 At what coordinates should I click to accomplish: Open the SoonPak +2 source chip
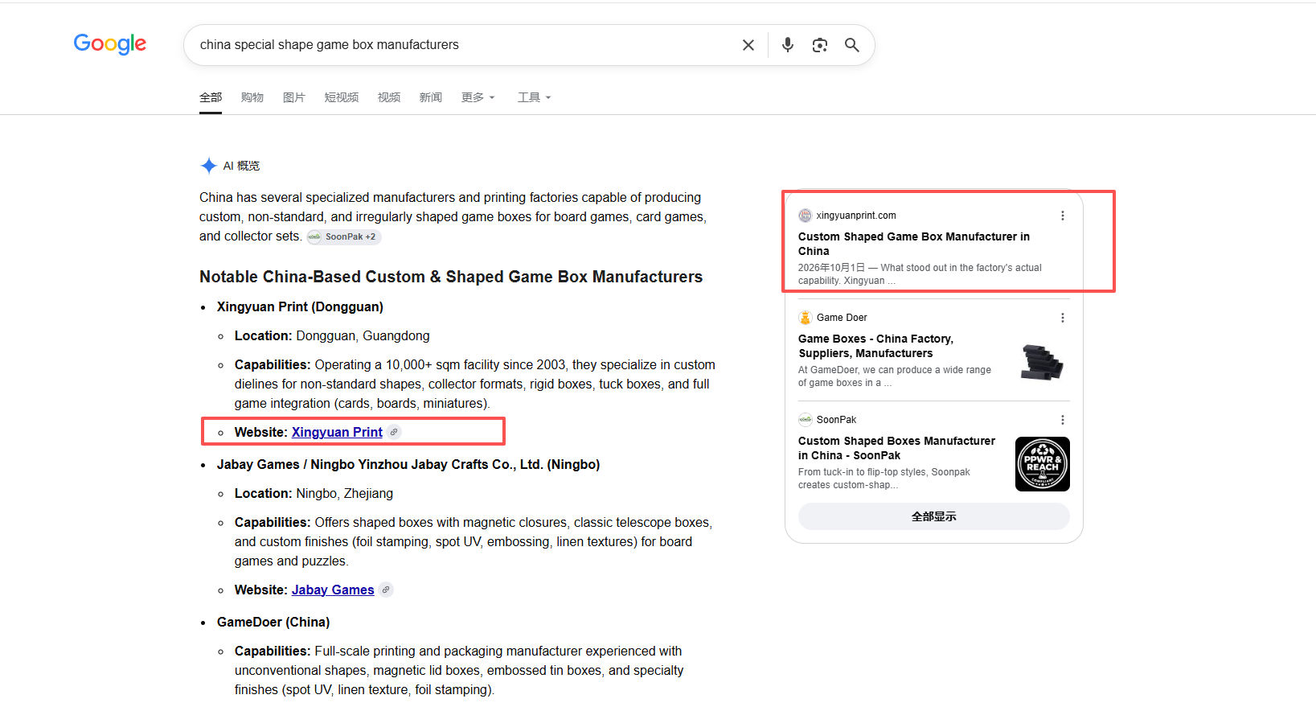[x=344, y=236]
